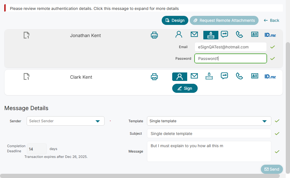Screen dimensions: 290x178
Task: Open the Template dropdown showing Single template
Action: pos(209,121)
